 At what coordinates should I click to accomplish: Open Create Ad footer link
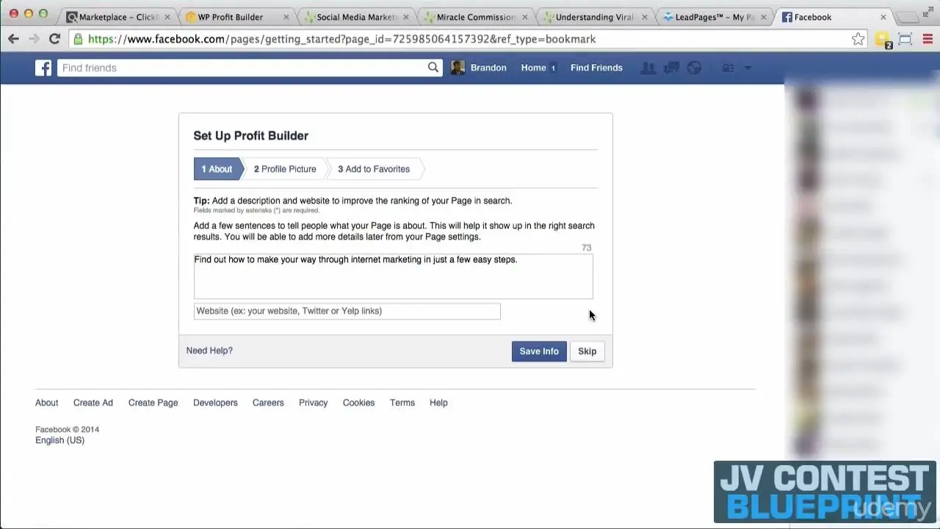(93, 403)
